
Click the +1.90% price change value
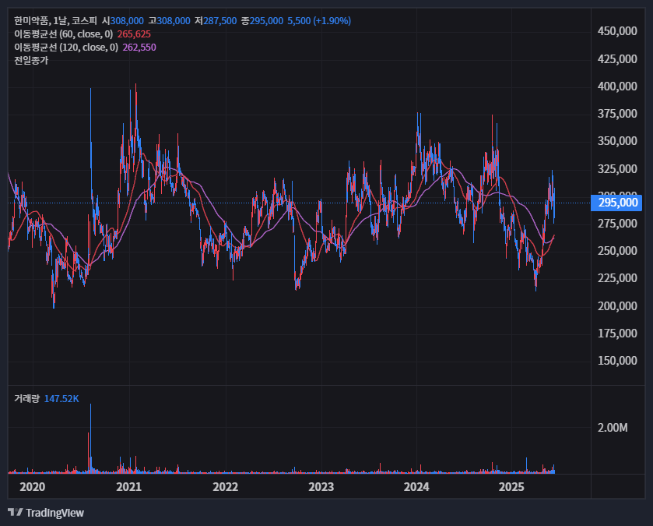(332, 21)
